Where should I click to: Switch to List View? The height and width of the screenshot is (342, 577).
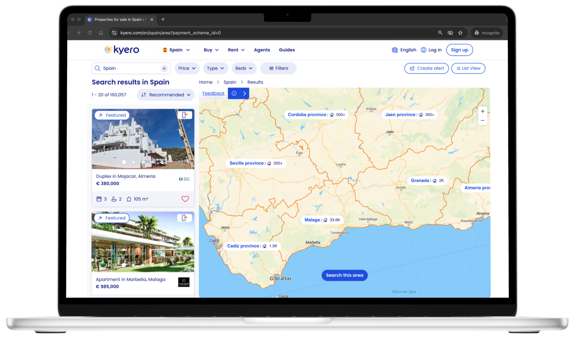point(468,68)
